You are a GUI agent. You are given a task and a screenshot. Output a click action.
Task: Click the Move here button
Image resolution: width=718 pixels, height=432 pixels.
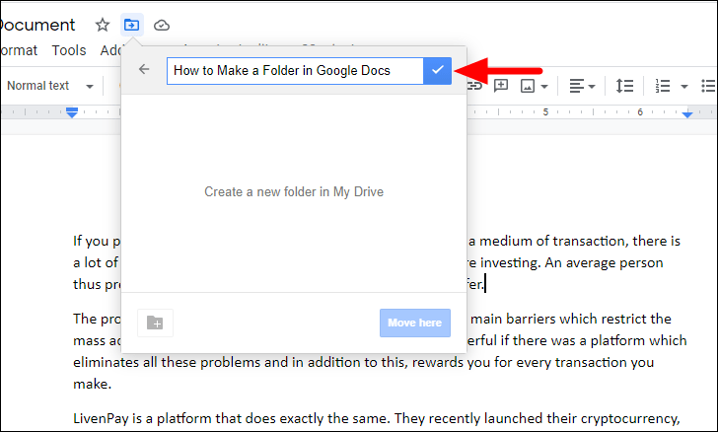point(415,323)
